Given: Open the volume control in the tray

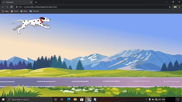Looking at the screenshot, I should [160, 99].
